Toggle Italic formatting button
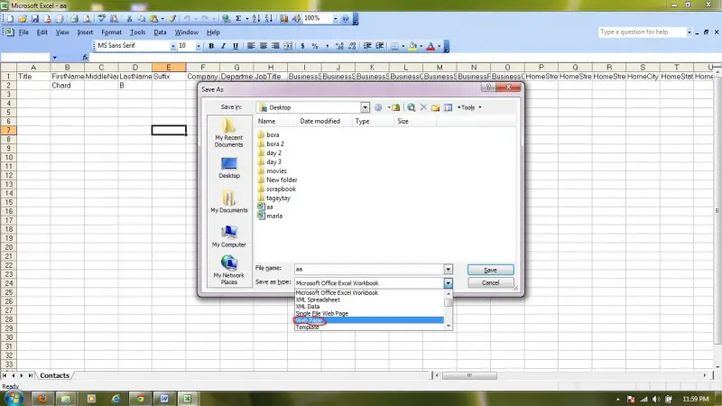 point(223,46)
